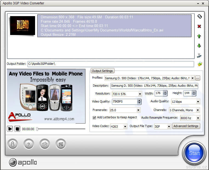The height and width of the screenshot is (170, 209).
Task: Click the shopping cart purchase button
Action: point(61,144)
